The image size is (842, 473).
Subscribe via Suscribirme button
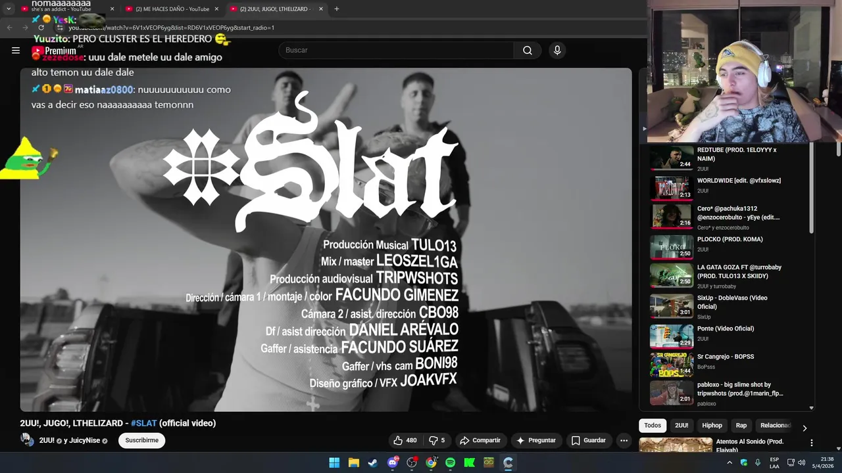142,440
